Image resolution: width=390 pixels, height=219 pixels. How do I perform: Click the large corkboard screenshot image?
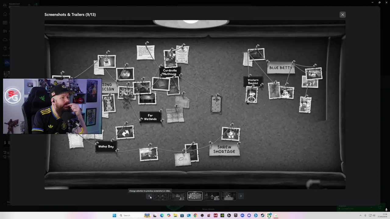195,105
